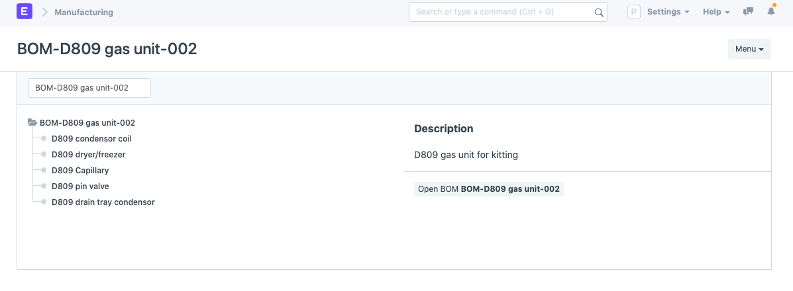This screenshot has width=793, height=291.
Task: Collapse the open folder icon for BOM-D809
Action: [x=32, y=122]
